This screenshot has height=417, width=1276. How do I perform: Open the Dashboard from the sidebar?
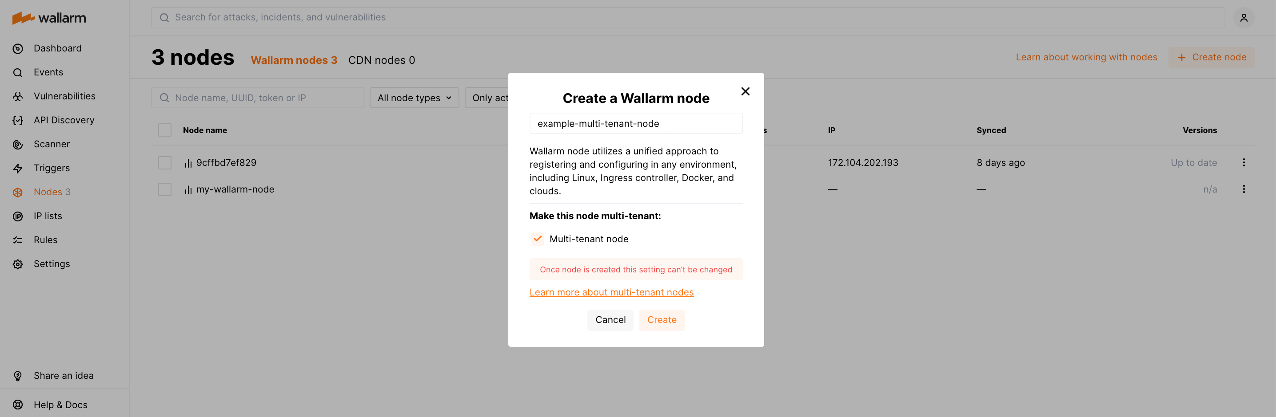pyautogui.click(x=57, y=48)
